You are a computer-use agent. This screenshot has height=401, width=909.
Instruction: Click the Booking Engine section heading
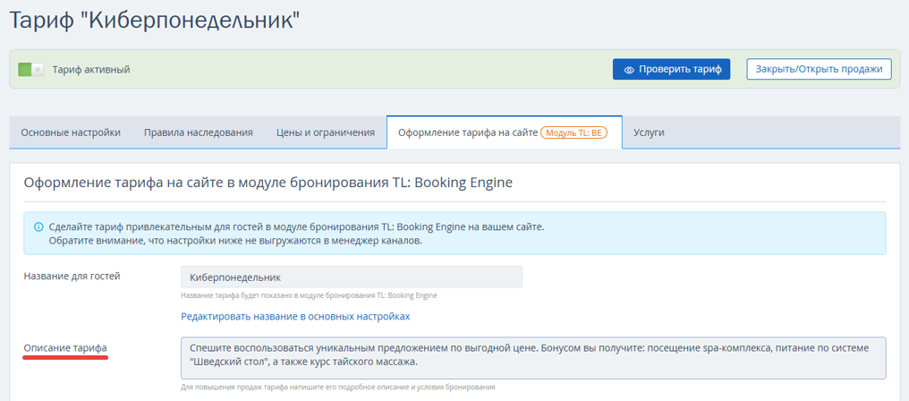coord(268,183)
